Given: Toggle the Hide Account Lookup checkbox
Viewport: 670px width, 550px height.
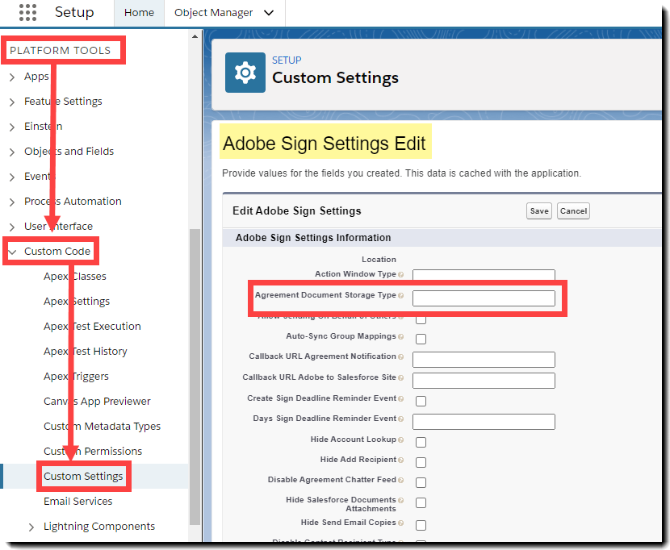Looking at the screenshot, I should 421,442.
